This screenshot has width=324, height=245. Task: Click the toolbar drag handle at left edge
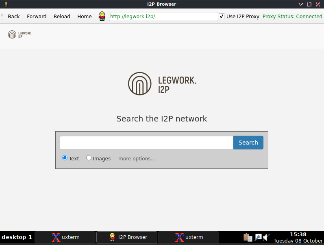point(2,17)
